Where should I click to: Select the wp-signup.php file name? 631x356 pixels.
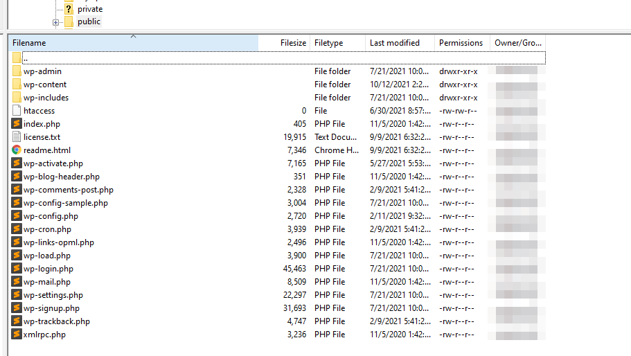pos(51,308)
